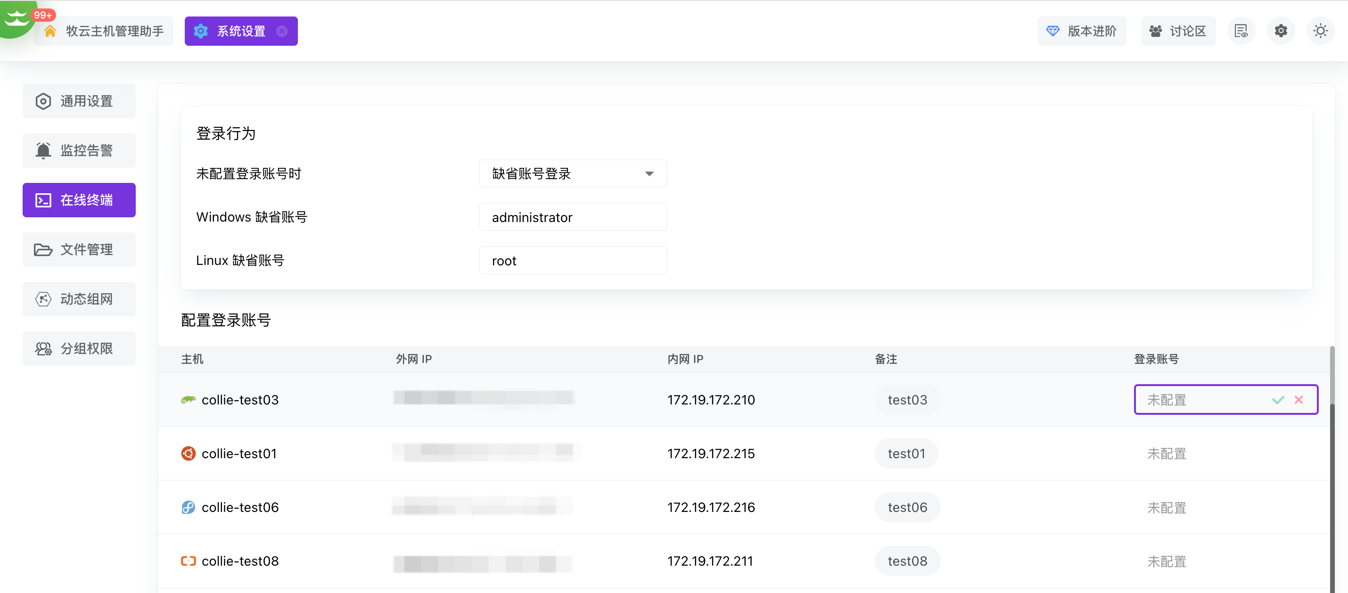Screen dimensions: 1348x593
Task: Go to 文件管理 settings section
Action: (x=79, y=250)
